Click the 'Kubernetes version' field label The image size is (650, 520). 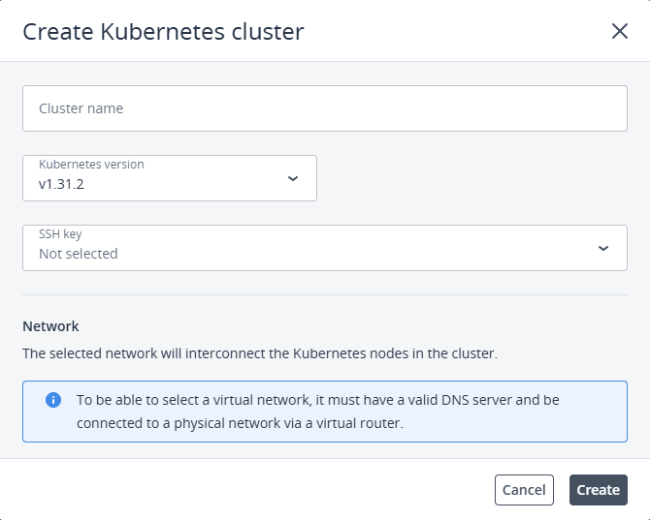coord(91,165)
